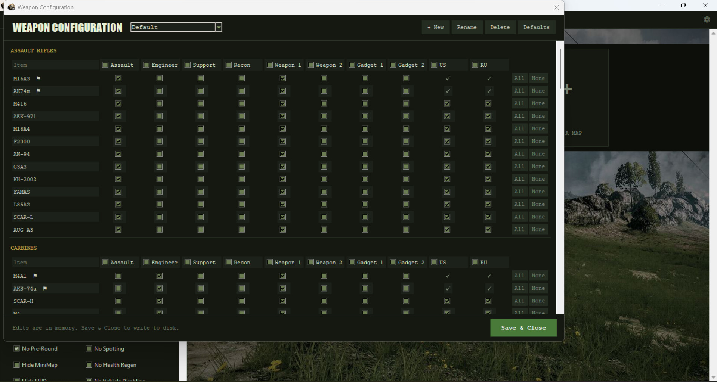Enable Recon for the FAMAS rifle

point(241,192)
